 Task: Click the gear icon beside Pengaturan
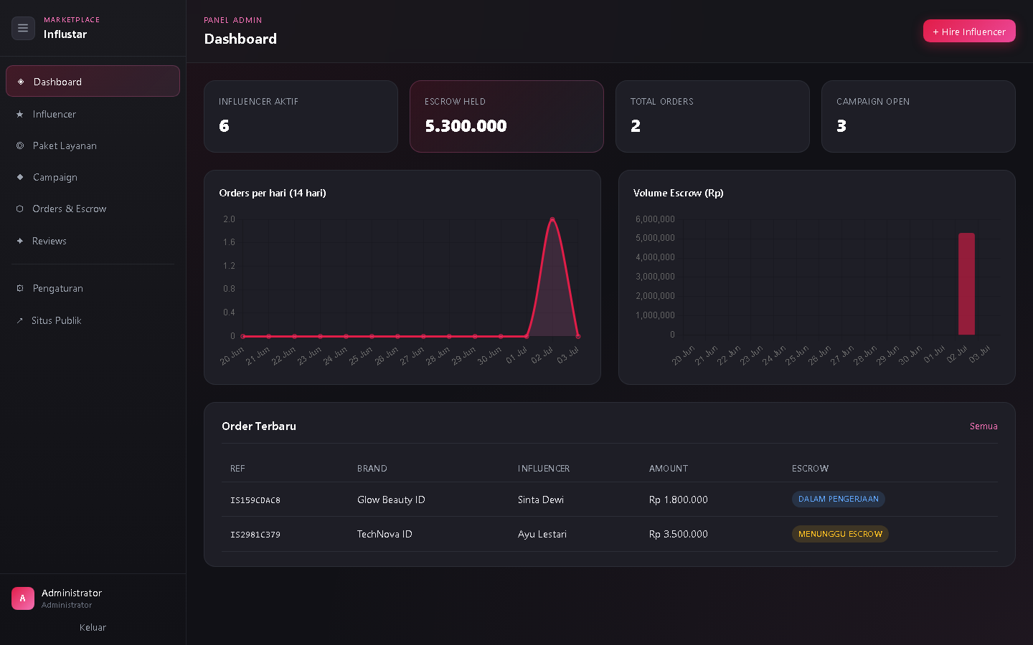(20, 288)
